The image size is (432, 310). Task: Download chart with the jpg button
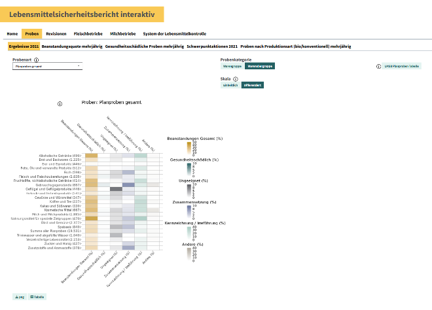coord(19,296)
